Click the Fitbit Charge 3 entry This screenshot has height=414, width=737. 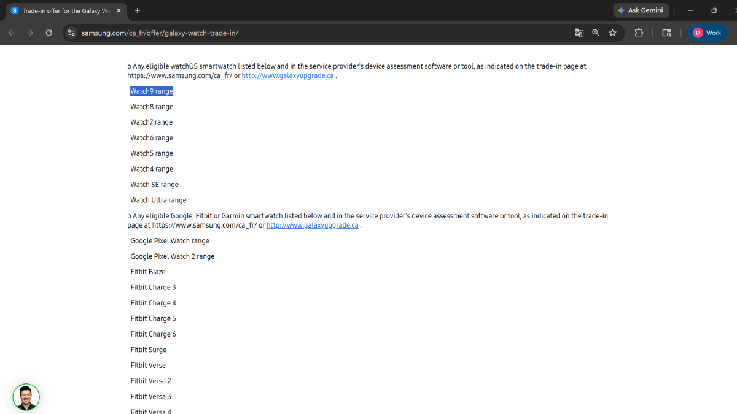tap(153, 288)
